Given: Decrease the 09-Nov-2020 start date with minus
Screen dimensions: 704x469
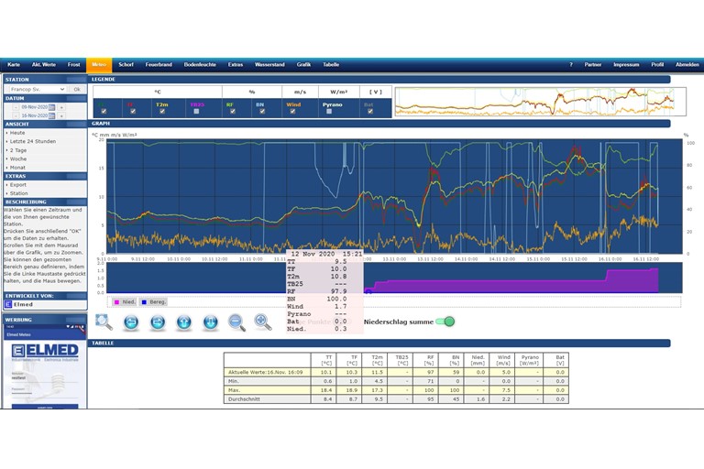Looking at the screenshot, I should point(16,107).
